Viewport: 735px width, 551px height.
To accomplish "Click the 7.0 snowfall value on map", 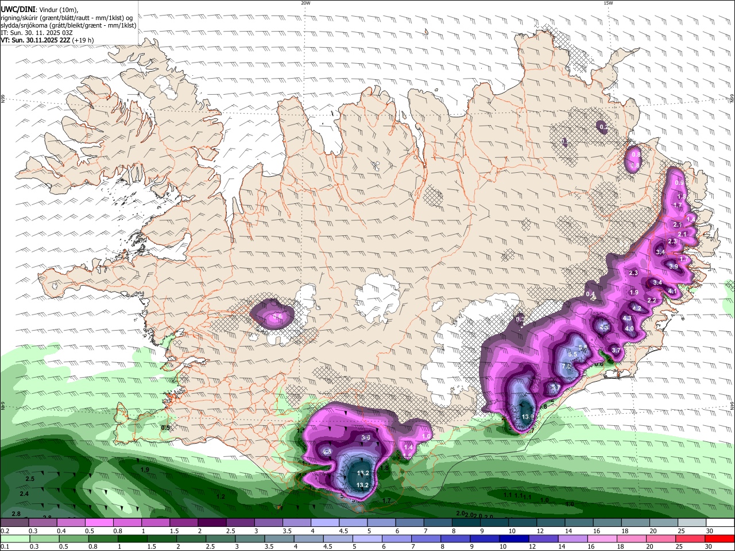I will tap(566, 366).
